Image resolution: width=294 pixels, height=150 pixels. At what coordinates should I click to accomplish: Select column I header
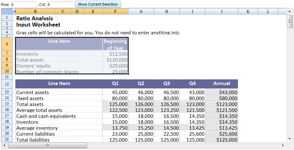192,12
